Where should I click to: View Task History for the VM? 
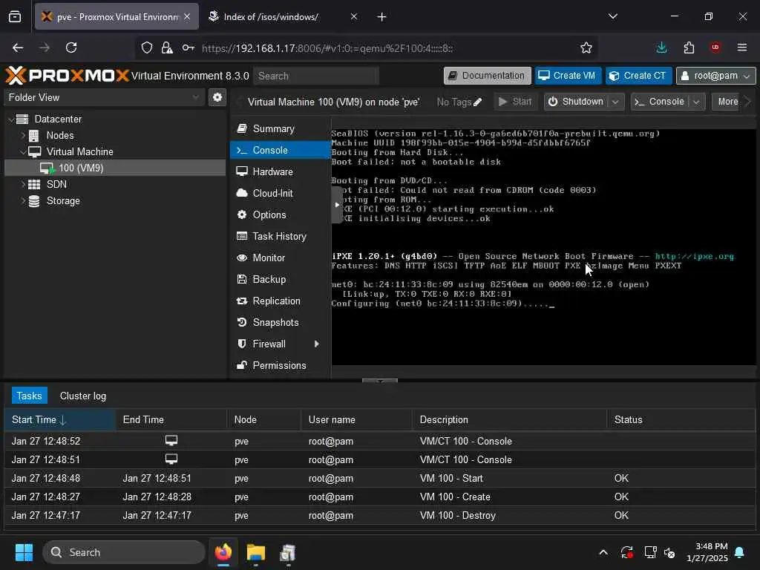coord(280,236)
